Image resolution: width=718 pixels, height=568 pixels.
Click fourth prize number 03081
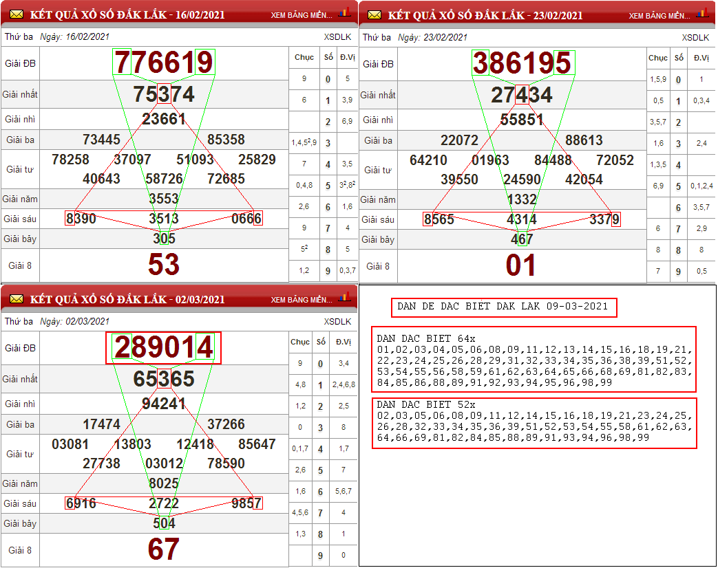(70, 444)
